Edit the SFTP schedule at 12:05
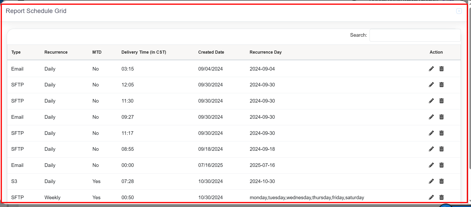This screenshot has width=471, height=207. pos(431,85)
